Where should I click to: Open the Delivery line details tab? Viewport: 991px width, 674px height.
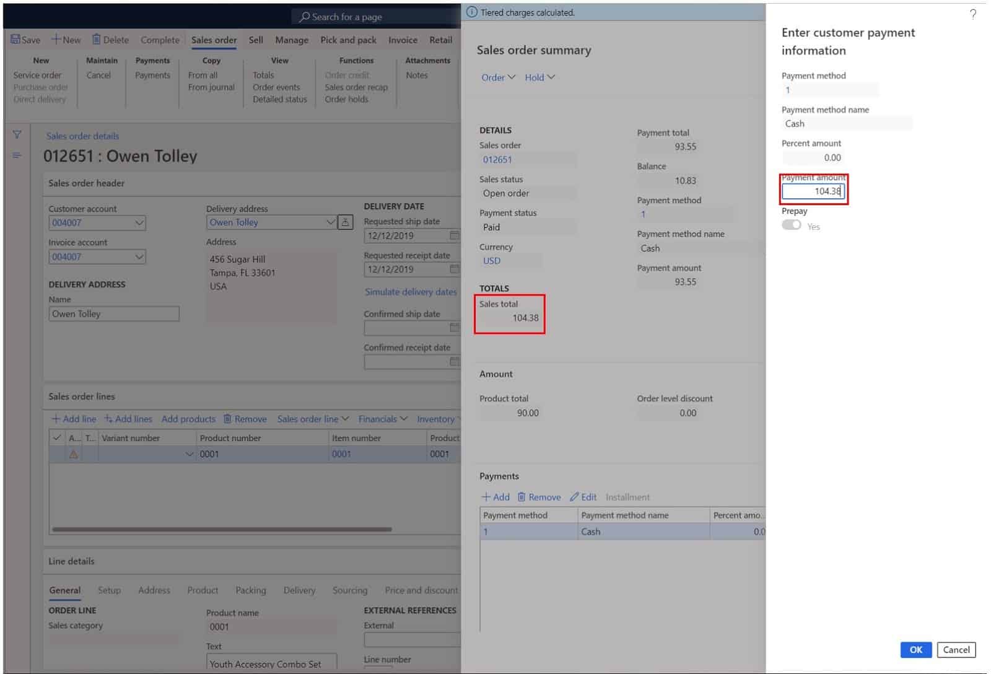[299, 590]
